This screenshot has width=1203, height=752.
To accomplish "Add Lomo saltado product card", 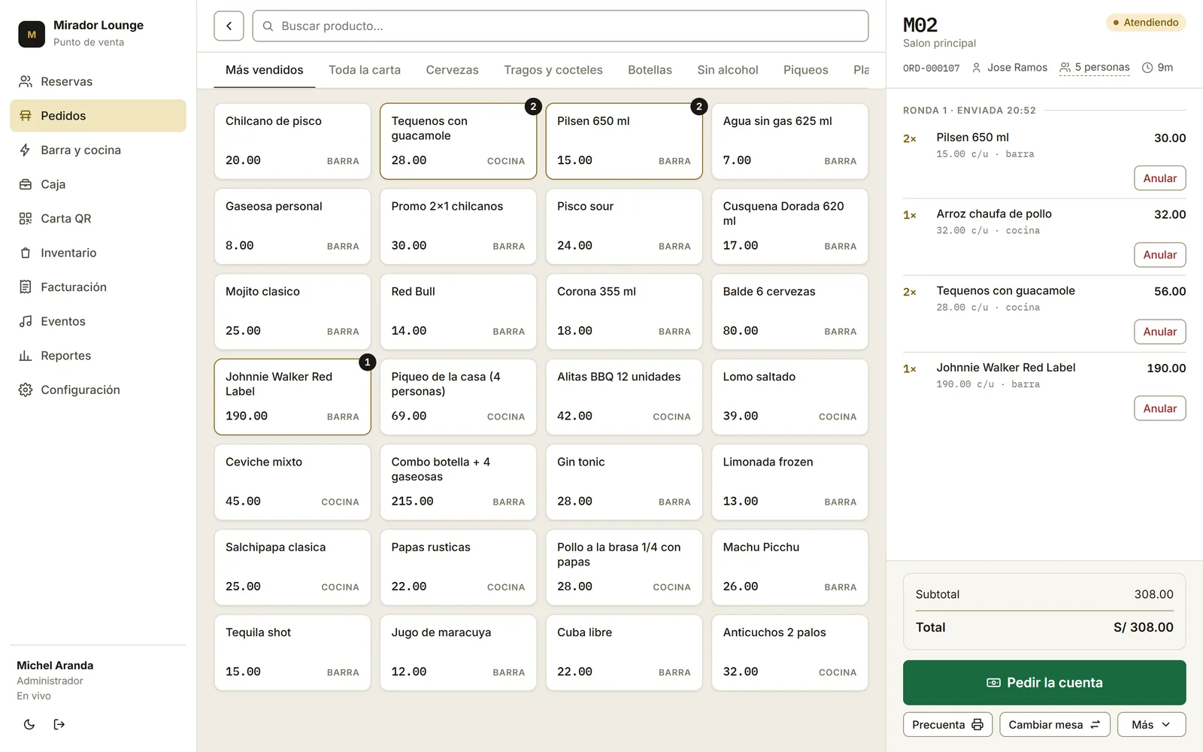I will point(789,397).
